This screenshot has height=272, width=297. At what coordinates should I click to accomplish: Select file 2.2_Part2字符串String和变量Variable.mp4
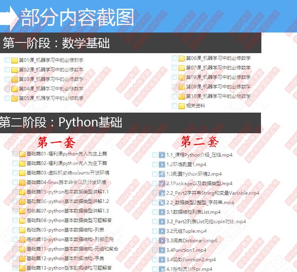(x=213, y=193)
